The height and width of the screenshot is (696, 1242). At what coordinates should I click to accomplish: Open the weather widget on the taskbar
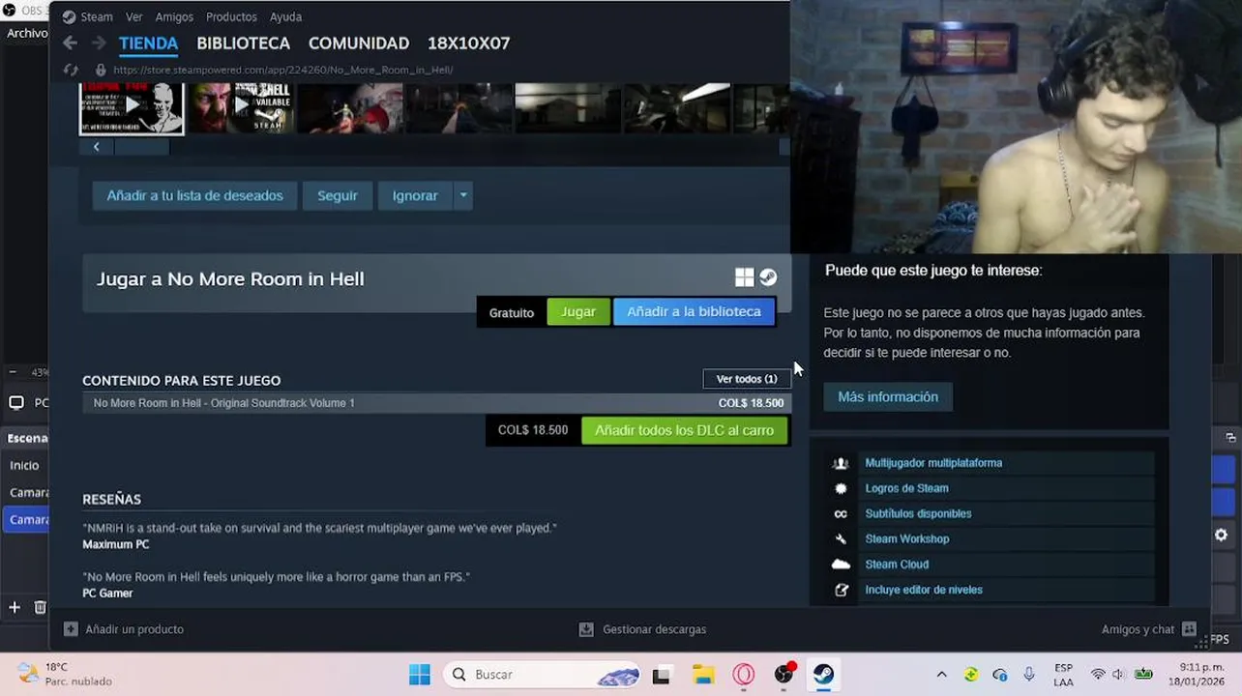point(66,674)
